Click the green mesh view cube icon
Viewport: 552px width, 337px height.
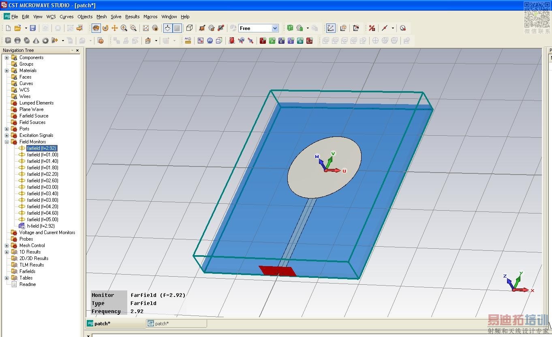[290, 28]
